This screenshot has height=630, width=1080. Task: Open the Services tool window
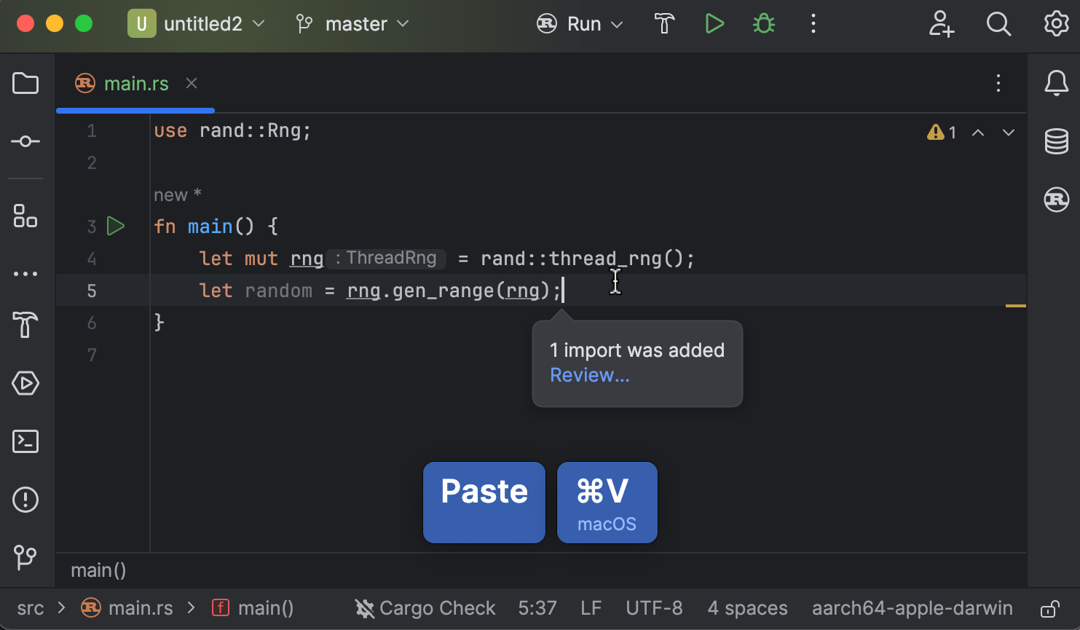[25, 383]
